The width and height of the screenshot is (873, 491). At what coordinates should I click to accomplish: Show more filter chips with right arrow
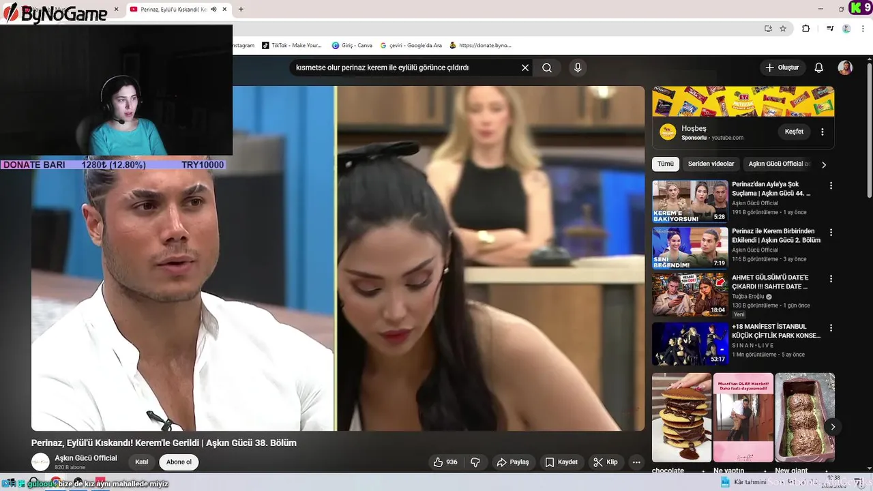coord(824,164)
